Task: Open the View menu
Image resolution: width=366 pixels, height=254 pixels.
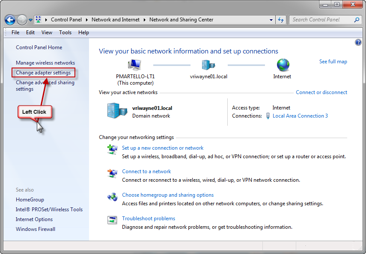Action: click(x=47, y=32)
